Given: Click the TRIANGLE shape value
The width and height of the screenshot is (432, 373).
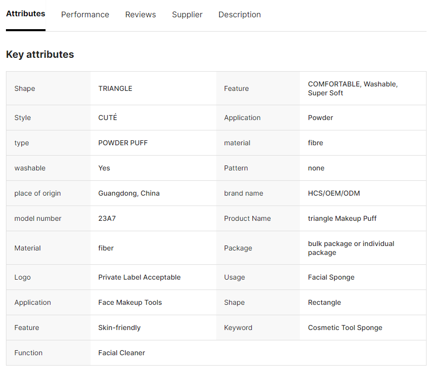Looking at the screenshot, I should 115,88.
